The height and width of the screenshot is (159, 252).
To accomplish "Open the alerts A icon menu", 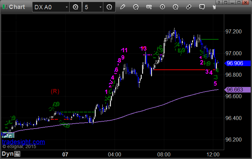I will [x=175, y=7].
